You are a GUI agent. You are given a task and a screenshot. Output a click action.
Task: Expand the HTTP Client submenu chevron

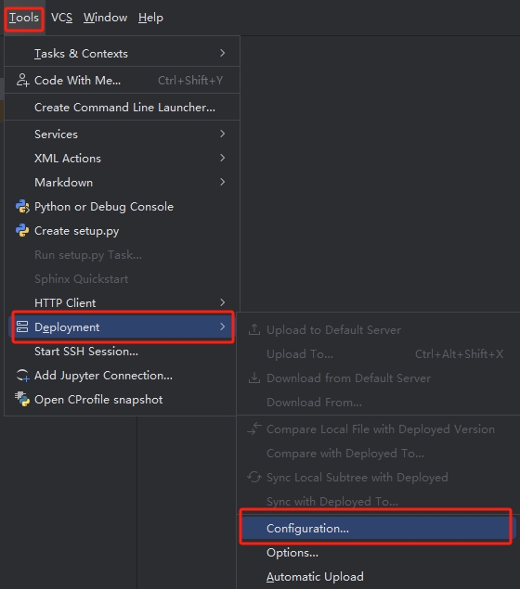point(223,302)
